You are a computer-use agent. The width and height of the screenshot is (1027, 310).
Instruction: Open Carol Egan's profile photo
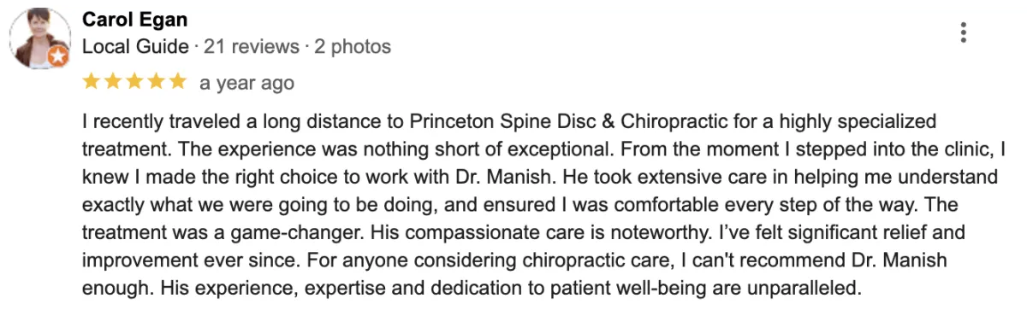tap(38, 39)
